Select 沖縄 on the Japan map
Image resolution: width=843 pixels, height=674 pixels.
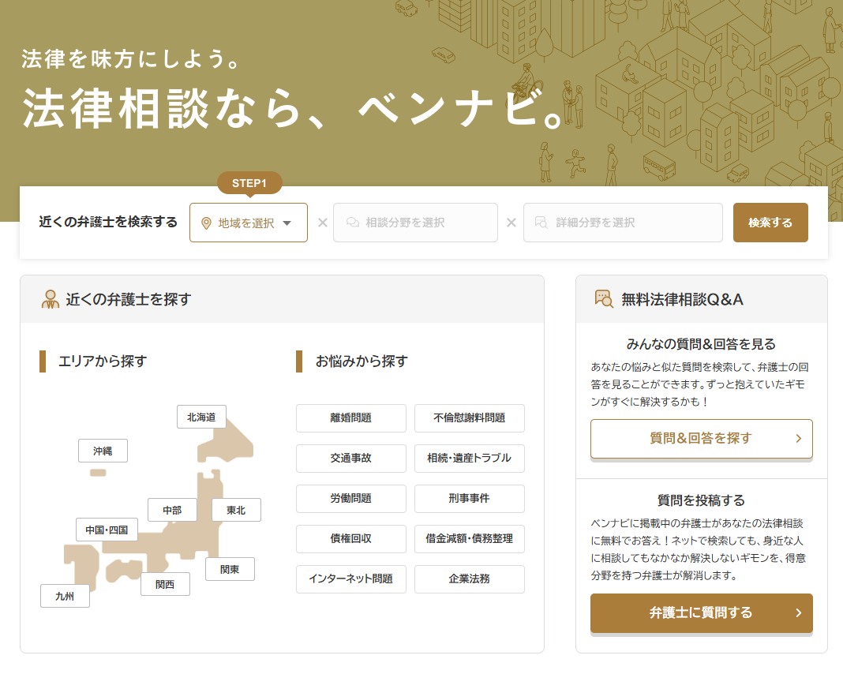103,451
